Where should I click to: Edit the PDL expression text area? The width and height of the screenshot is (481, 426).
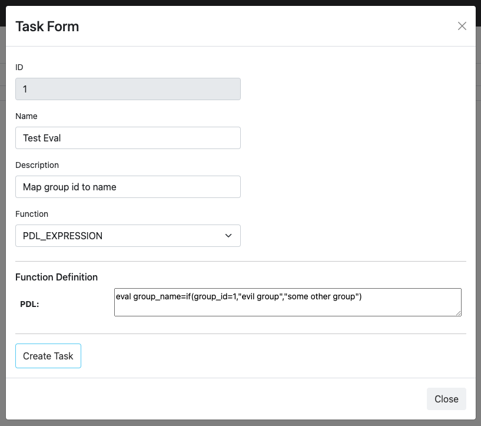pos(288,302)
